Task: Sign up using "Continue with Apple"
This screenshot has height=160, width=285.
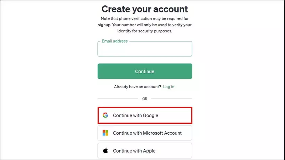Action: pyautogui.click(x=145, y=150)
